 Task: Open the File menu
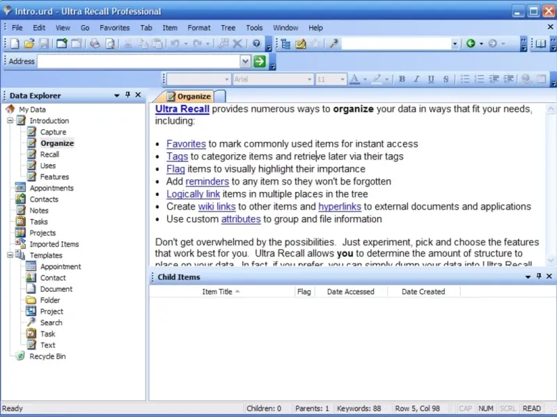17,28
